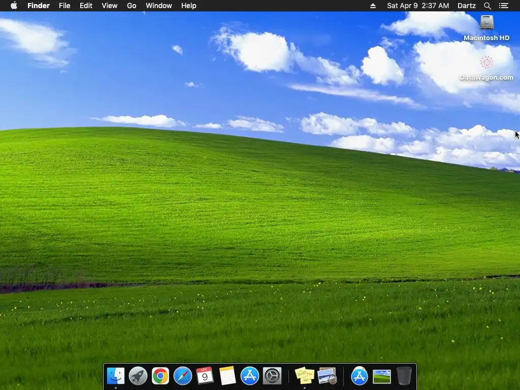Open Preview app icon in Dock
The height and width of the screenshot is (390, 520).
[x=327, y=376]
